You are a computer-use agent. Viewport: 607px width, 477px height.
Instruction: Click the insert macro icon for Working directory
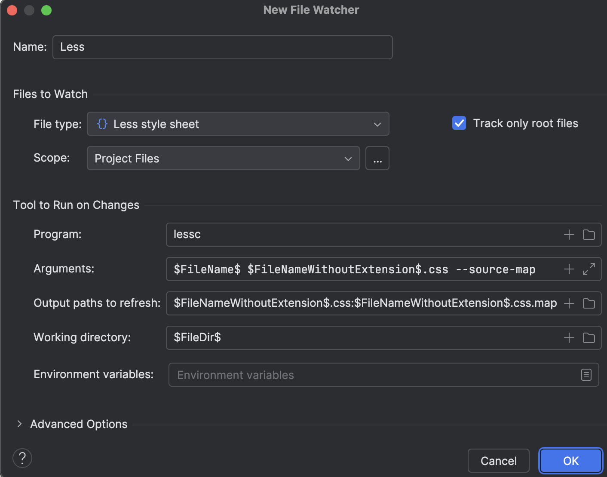click(568, 338)
